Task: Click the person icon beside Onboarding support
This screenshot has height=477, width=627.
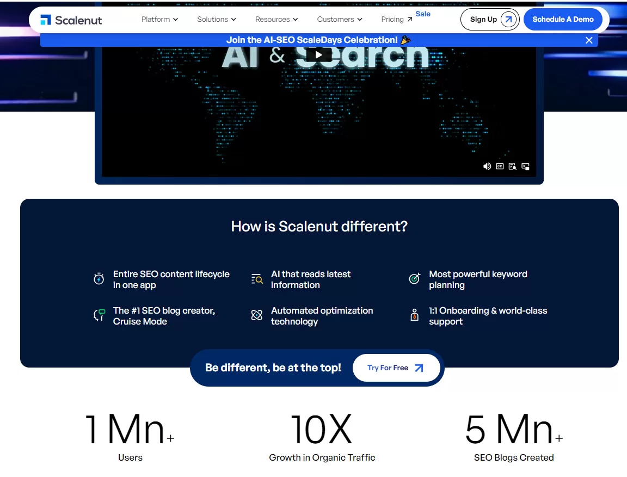Action: [415, 315]
